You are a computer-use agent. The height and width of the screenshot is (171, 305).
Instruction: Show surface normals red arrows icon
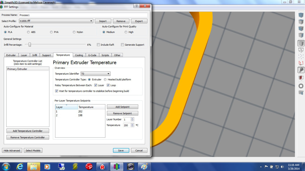pyautogui.click(x=301, y=63)
